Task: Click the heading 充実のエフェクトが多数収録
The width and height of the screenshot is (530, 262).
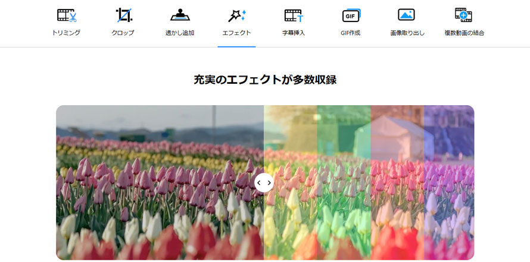Action: [265, 80]
